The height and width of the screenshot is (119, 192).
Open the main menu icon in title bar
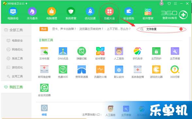pyautogui.click(x=175, y=4)
